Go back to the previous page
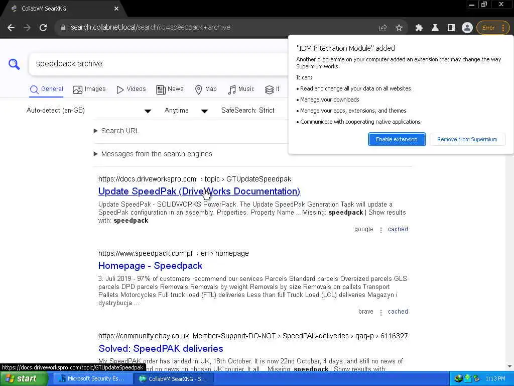514x386 pixels. tap(11, 28)
